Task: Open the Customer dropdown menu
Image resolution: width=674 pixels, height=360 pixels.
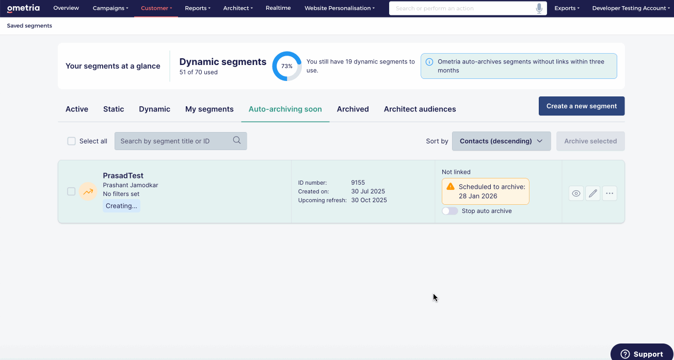Action: click(156, 8)
